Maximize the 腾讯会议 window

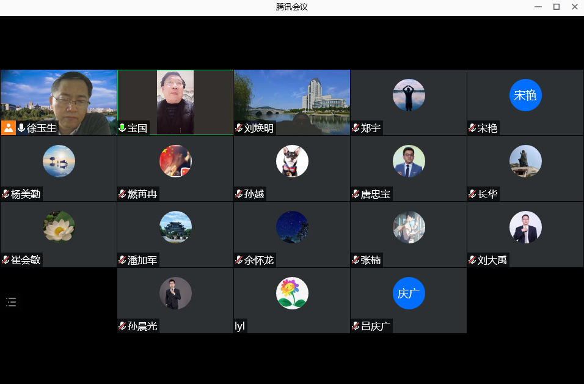click(x=557, y=7)
